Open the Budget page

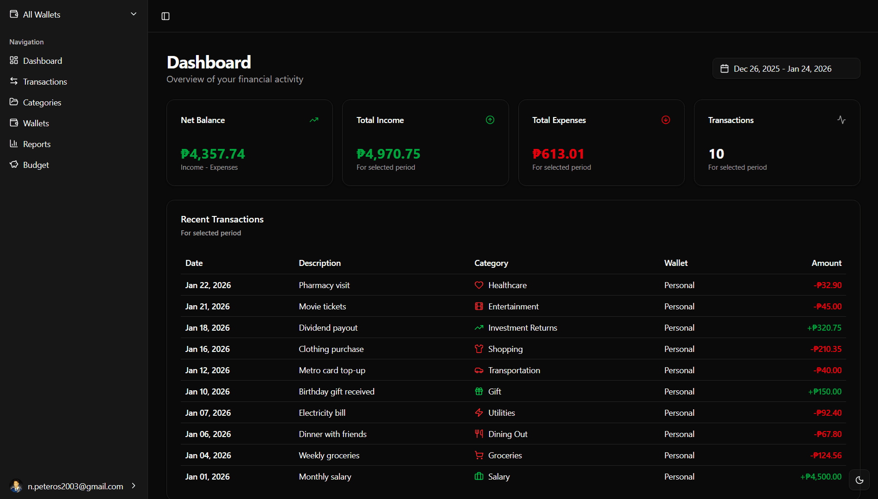point(74,165)
